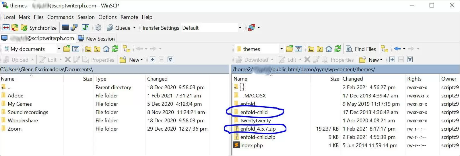Select all remote files with plus icon
Viewport: 460px width, 156px height.
coord(392,59)
